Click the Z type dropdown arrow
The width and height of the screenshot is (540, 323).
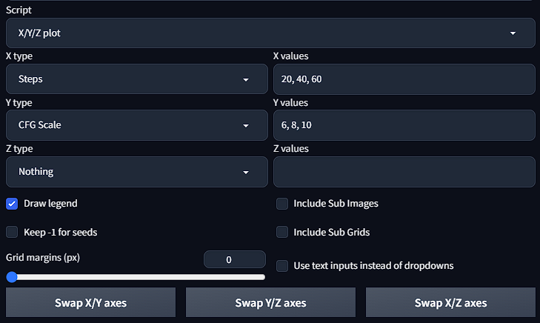click(x=246, y=173)
